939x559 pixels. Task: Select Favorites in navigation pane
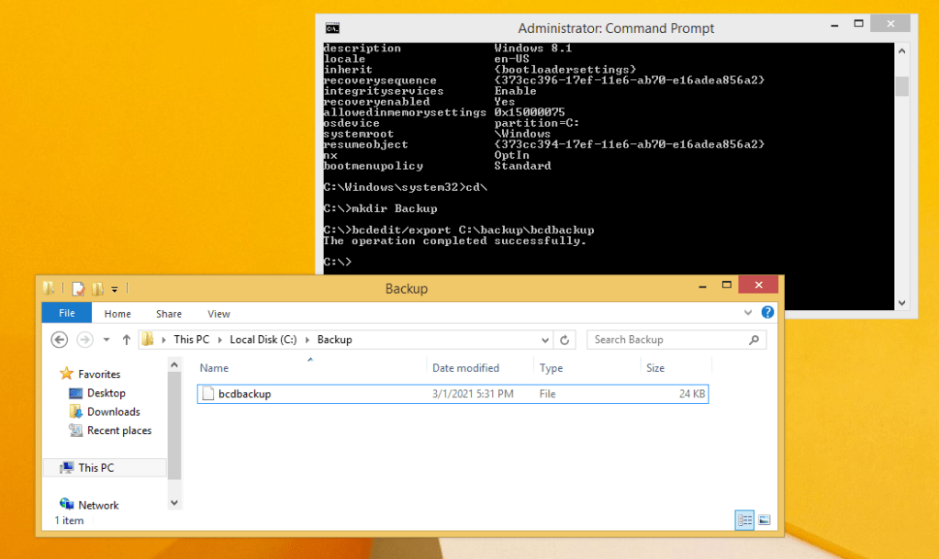[99, 374]
